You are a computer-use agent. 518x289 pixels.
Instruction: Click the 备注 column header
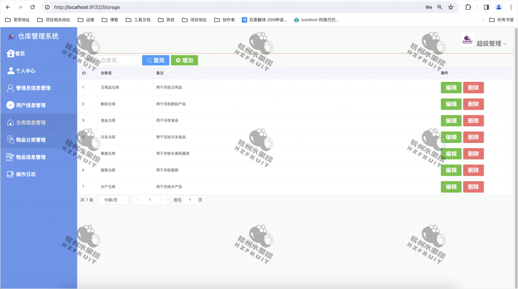point(160,73)
